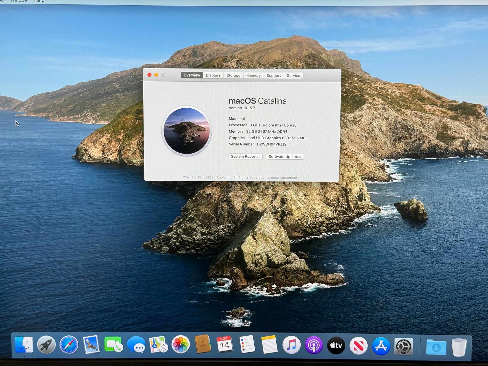The width and height of the screenshot is (488, 366).
Task: Select the Memory tab
Action: [253, 75]
